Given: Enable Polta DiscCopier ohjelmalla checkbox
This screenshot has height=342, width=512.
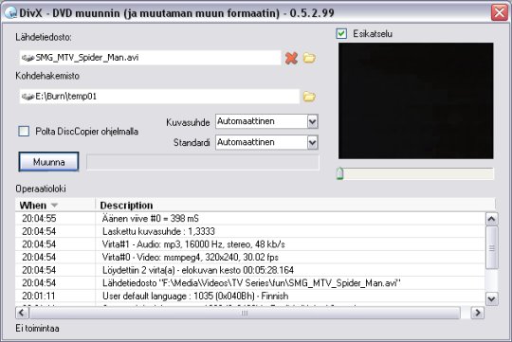Looking at the screenshot, I should (x=24, y=131).
